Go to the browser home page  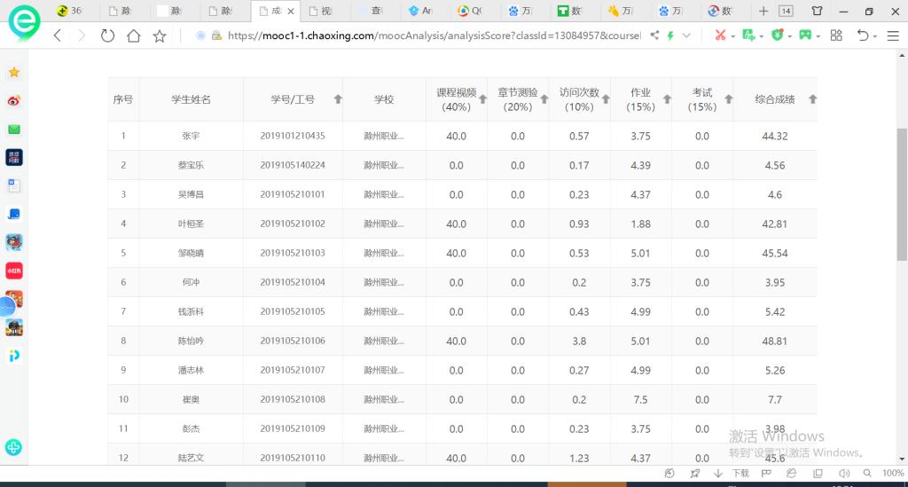(x=133, y=36)
